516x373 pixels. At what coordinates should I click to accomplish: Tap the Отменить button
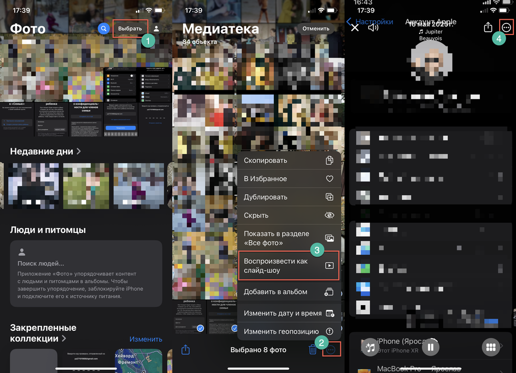[316, 28]
